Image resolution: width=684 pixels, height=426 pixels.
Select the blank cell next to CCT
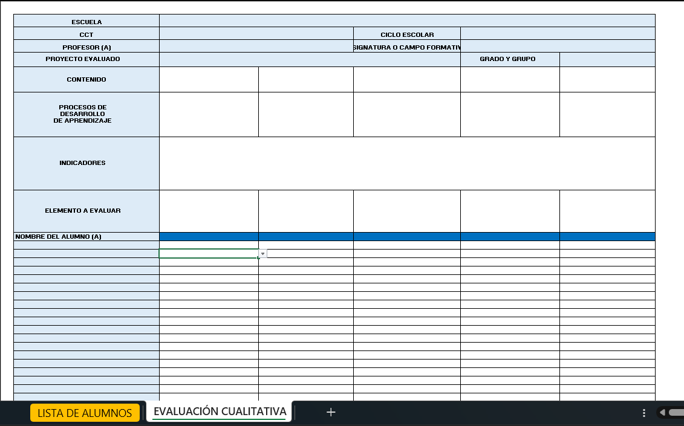click(256, 34)
